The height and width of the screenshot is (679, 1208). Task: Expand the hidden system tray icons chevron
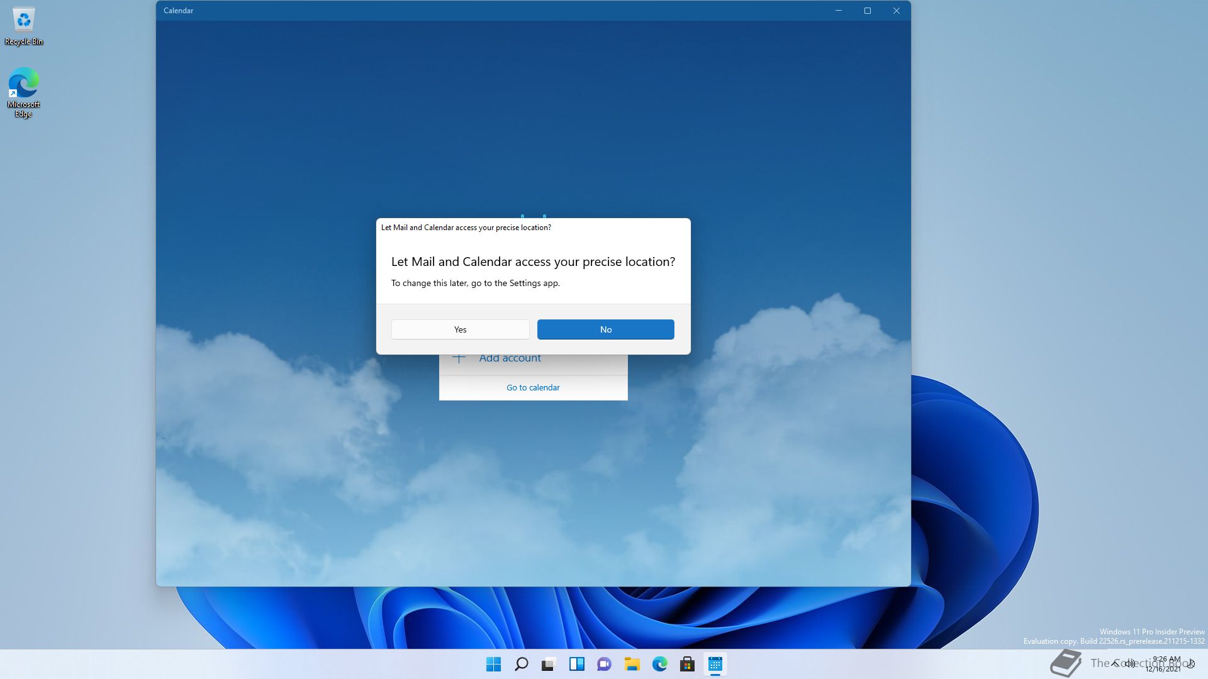coord(1116,663)
